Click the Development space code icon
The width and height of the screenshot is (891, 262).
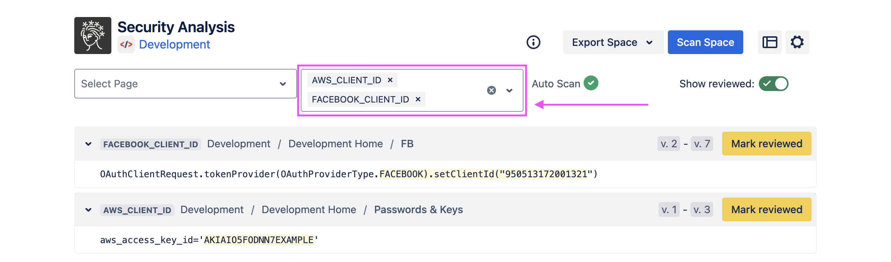click(x=126, y=45)
